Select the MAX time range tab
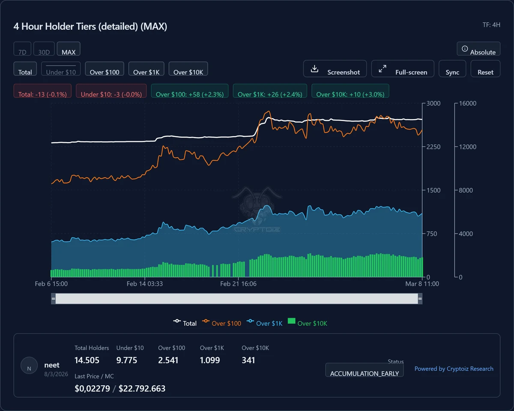The image size is (514, 411). point(69,49)
